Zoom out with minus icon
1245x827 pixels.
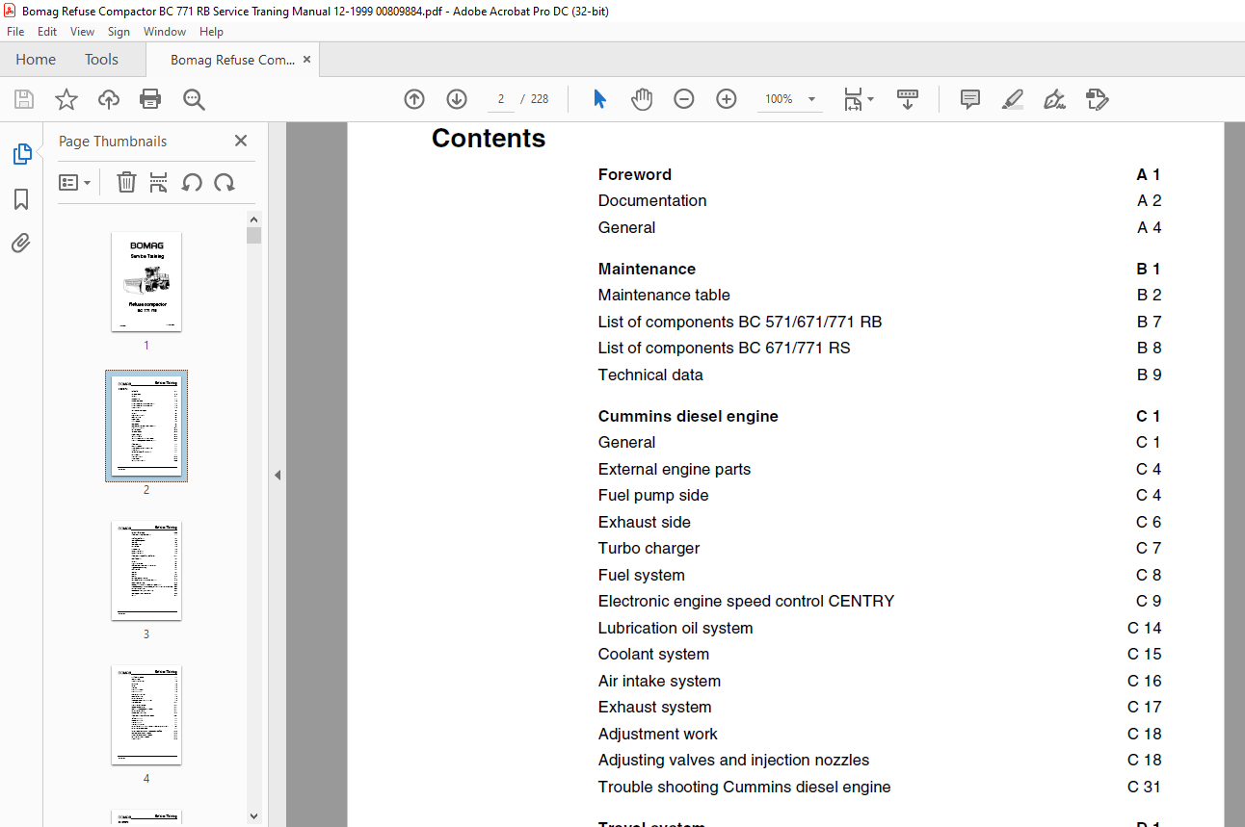pos(684,99)
